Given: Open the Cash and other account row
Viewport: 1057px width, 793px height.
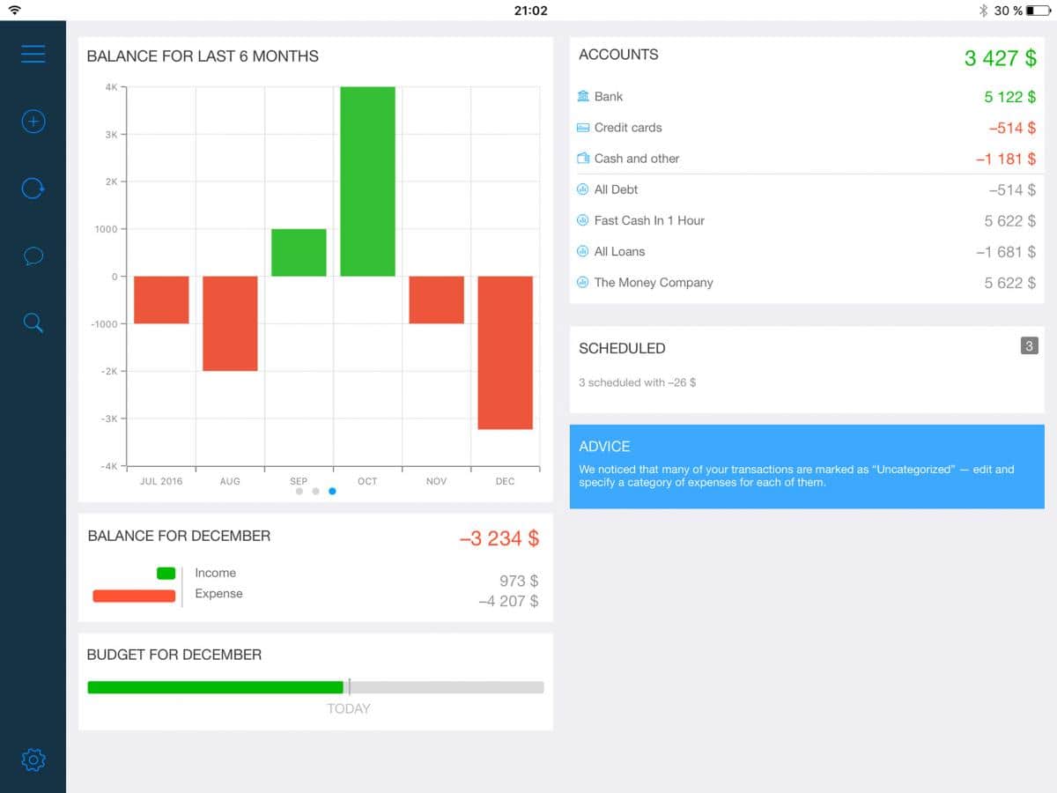Looking at the screenshot, I should tap(806, 159).
